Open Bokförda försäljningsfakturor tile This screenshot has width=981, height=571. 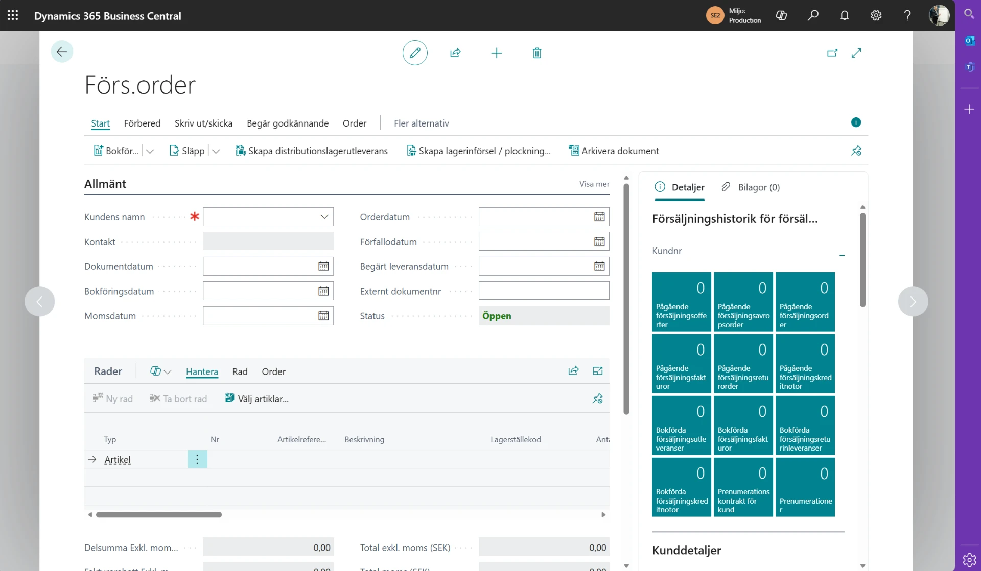click(743, 425)
